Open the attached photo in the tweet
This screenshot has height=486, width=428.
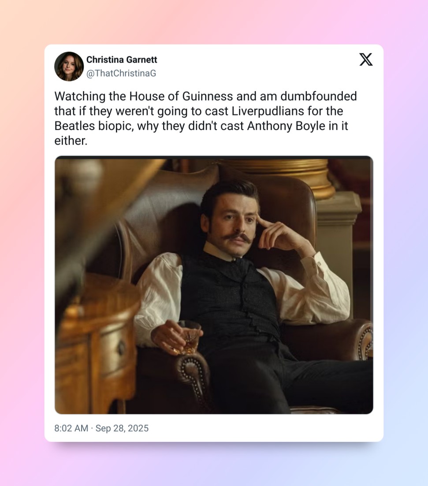[214, 285]
